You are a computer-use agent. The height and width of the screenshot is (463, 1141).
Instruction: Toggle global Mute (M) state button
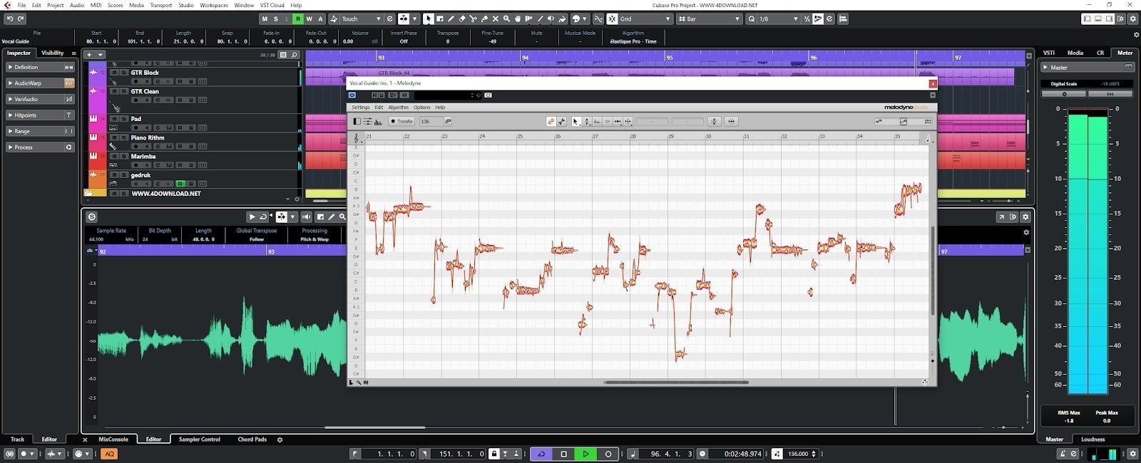(265, 19)
